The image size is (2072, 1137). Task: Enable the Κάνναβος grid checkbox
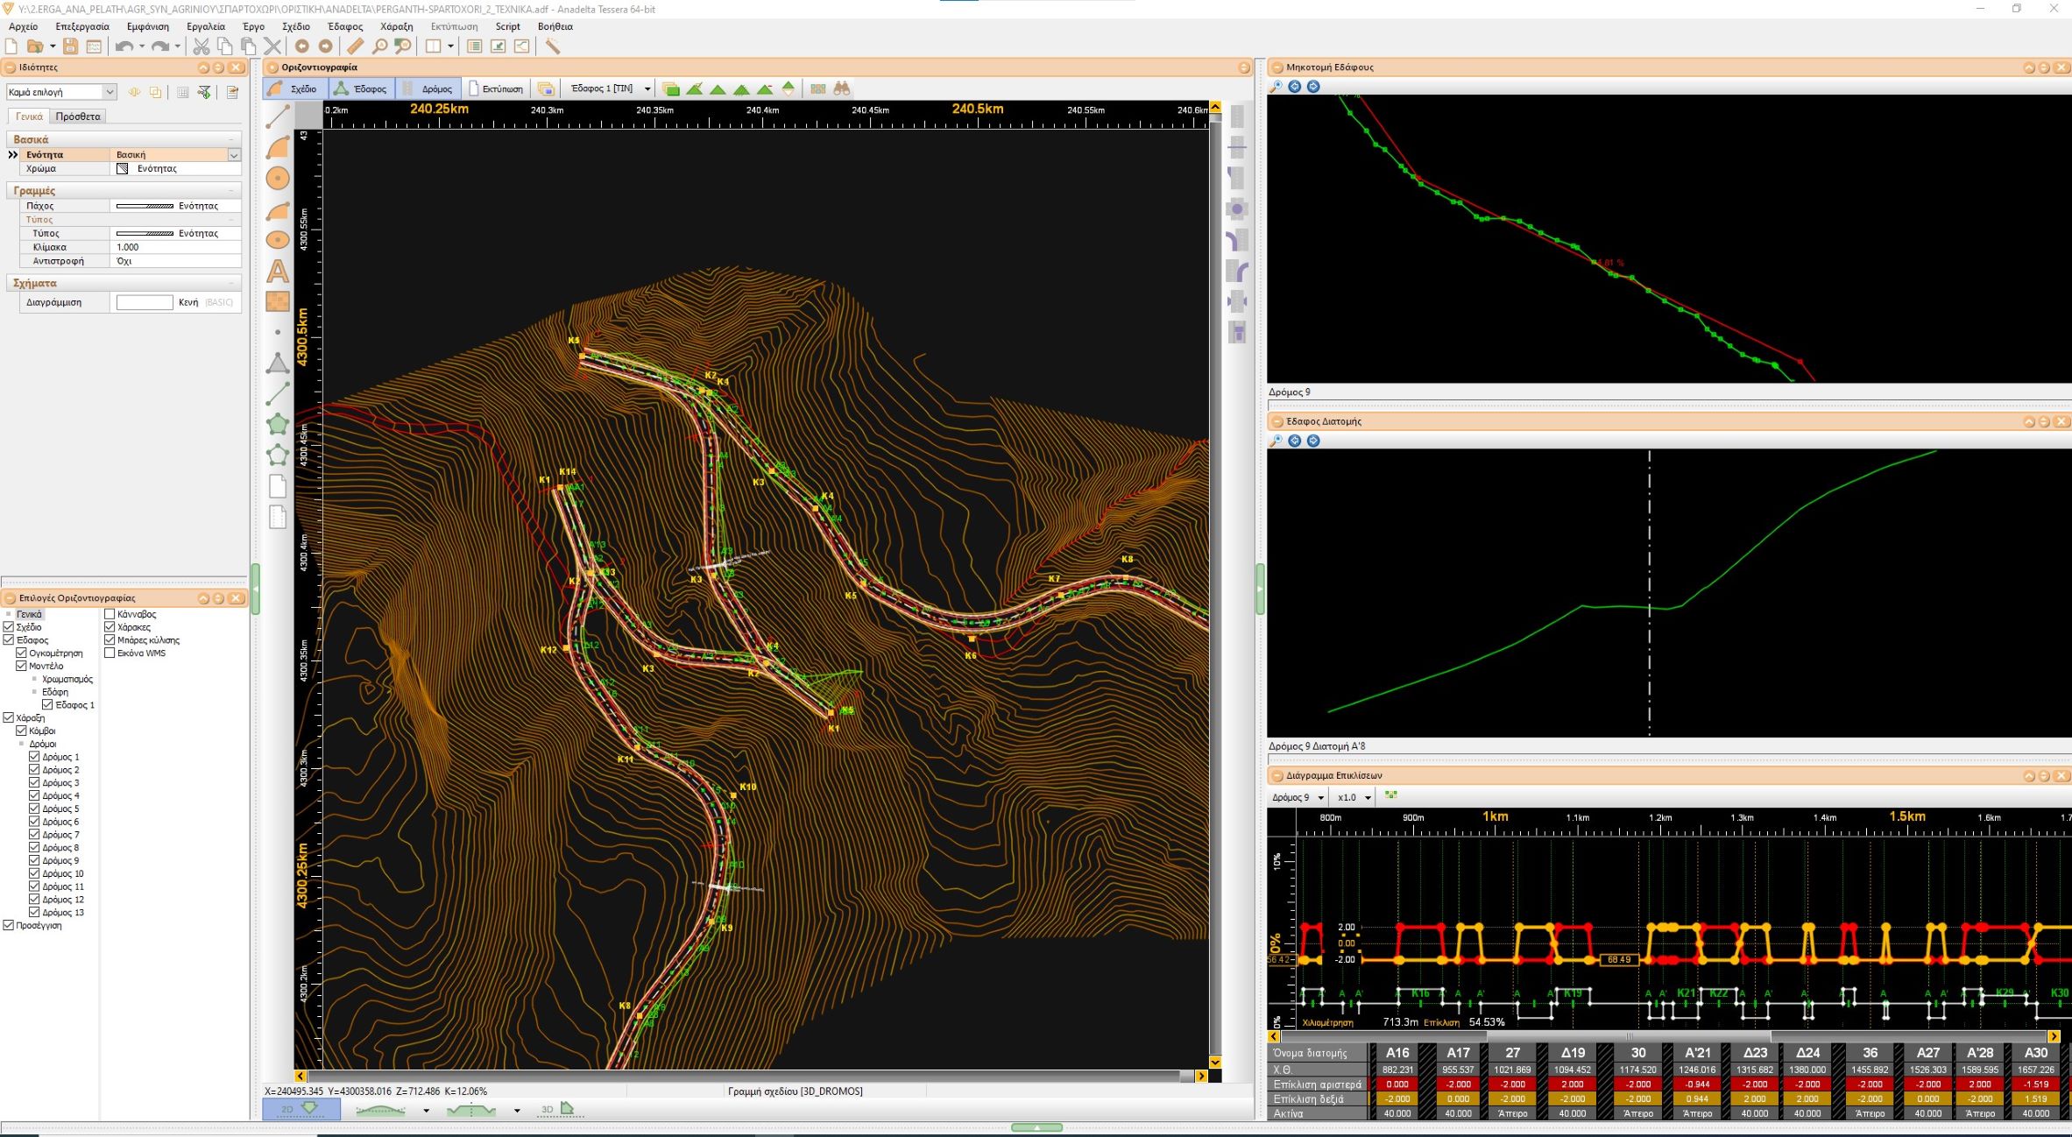pyautogui.click(x=110, y=614)
